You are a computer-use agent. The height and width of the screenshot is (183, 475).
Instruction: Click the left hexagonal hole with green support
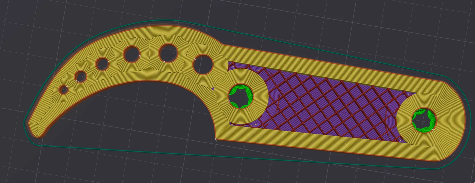coord(240,96)
